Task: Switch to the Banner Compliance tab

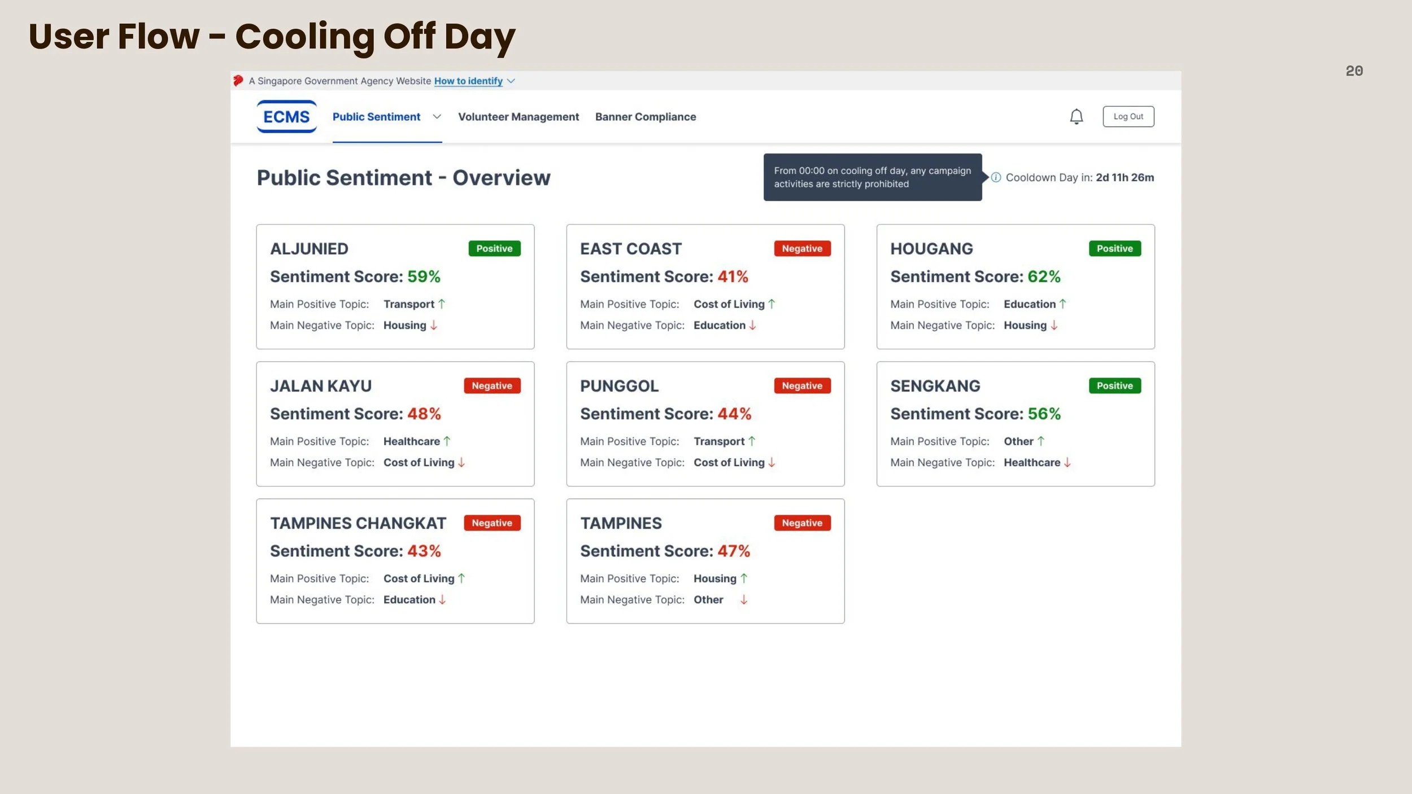Action: 646,117
